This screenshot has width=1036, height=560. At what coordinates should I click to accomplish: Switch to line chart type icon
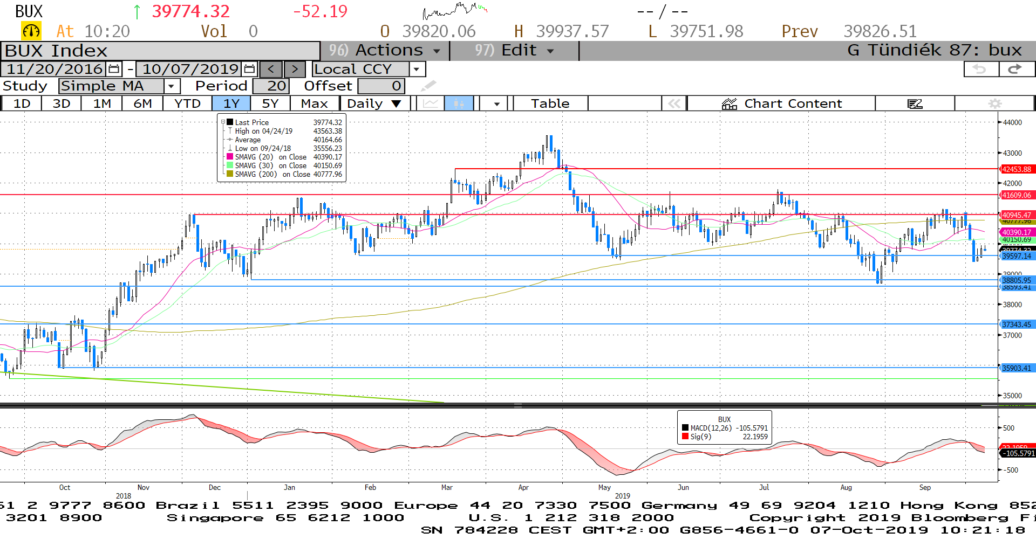click(x=430, y=103)
